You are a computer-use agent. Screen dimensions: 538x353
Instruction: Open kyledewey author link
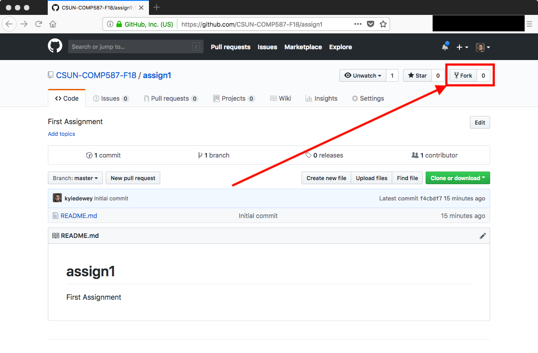click(x=79, y=198)
